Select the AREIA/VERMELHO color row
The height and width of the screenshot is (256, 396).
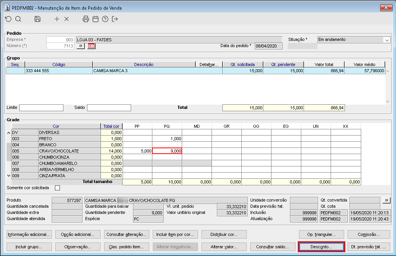point(186,170)
